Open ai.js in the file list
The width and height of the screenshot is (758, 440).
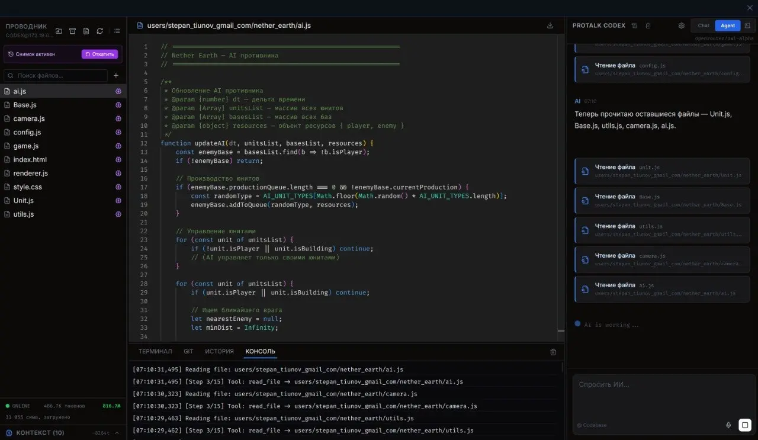[63, 91]
